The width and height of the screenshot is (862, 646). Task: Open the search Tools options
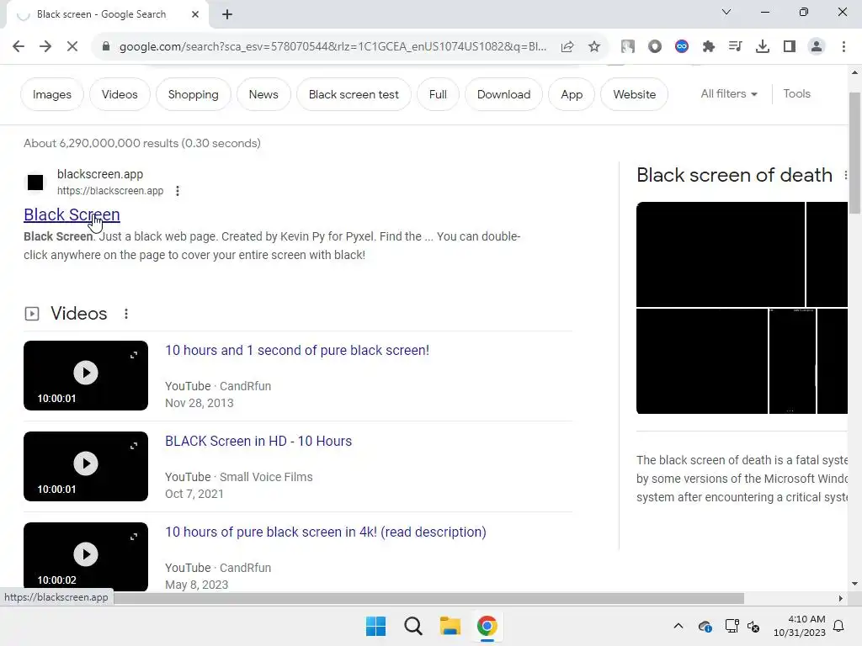[796, 94]
